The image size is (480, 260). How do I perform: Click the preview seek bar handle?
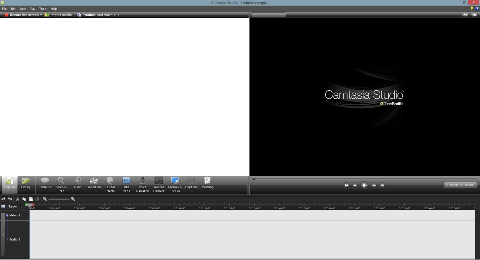point(254,178)
